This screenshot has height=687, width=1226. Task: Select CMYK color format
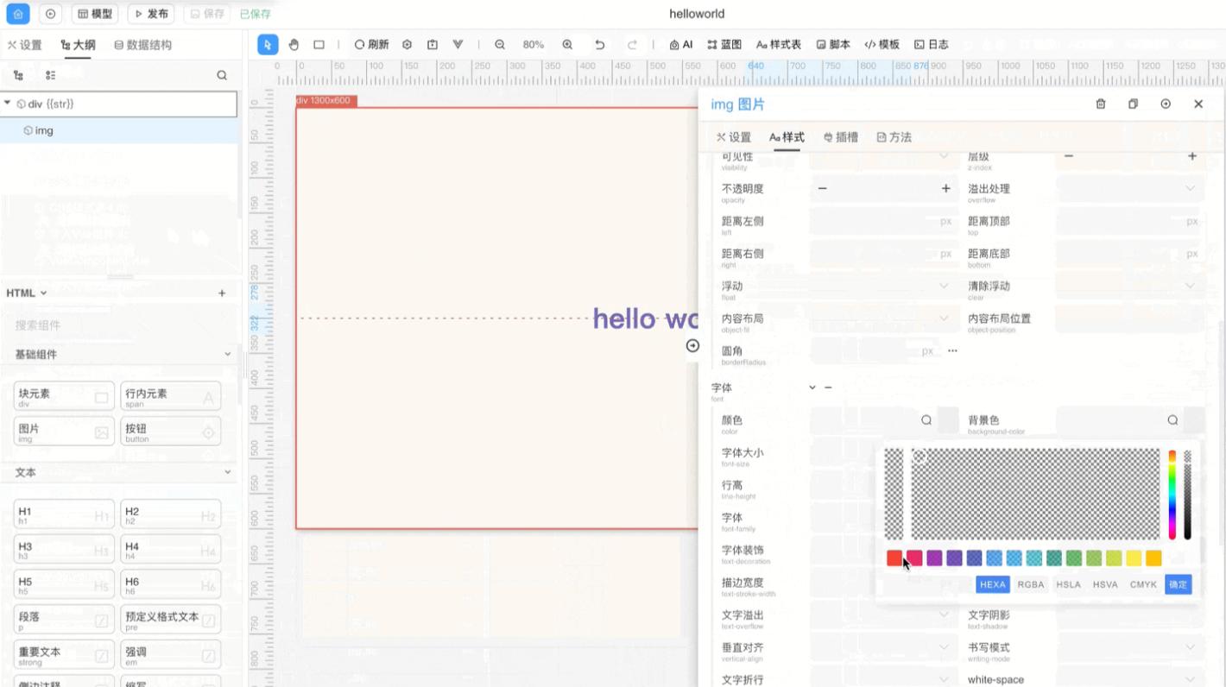pos(1143,584)
